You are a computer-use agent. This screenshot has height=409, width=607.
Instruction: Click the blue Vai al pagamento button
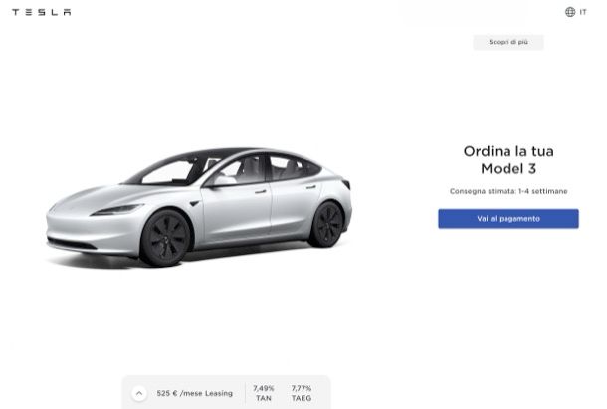click(508, 219)
